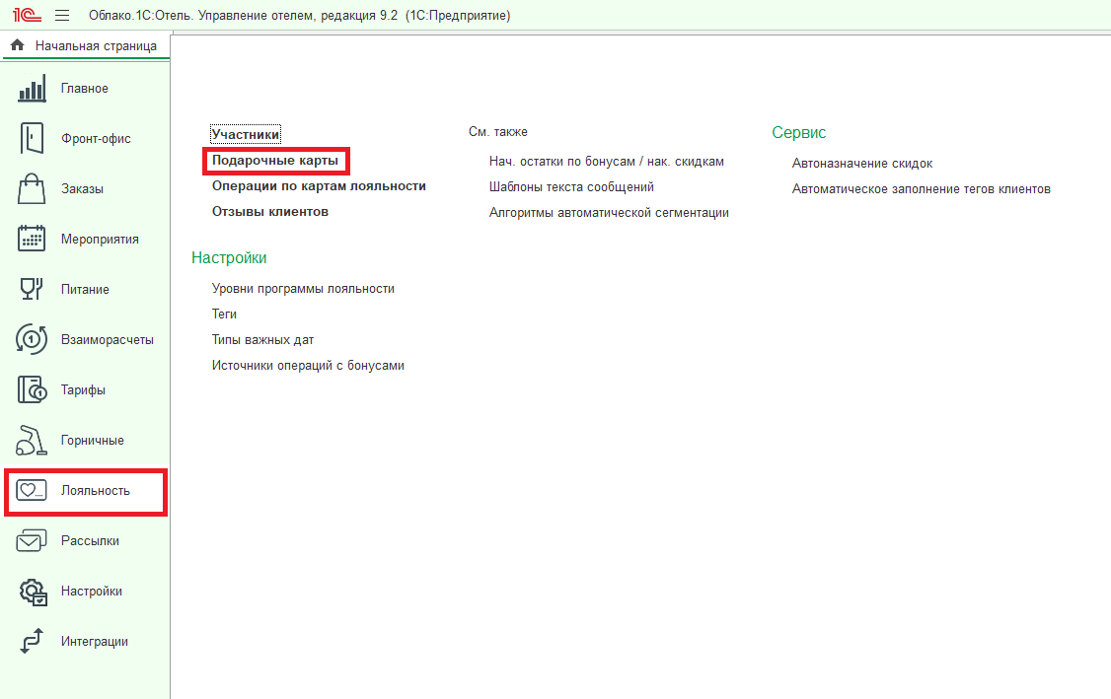Viewport: 1111px width, 699px height.
Task: Open the Участники link
Action: [x=246, y=134]
